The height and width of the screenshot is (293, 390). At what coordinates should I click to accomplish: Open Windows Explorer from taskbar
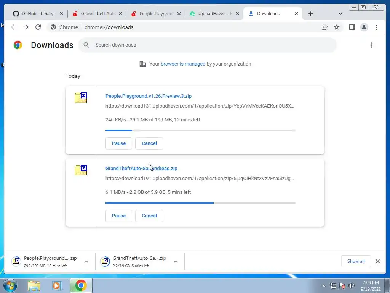(34, 286)
